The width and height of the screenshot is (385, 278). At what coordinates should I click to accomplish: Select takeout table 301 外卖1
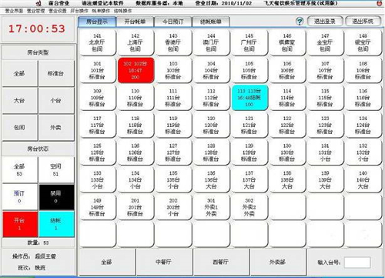(212, 207)
